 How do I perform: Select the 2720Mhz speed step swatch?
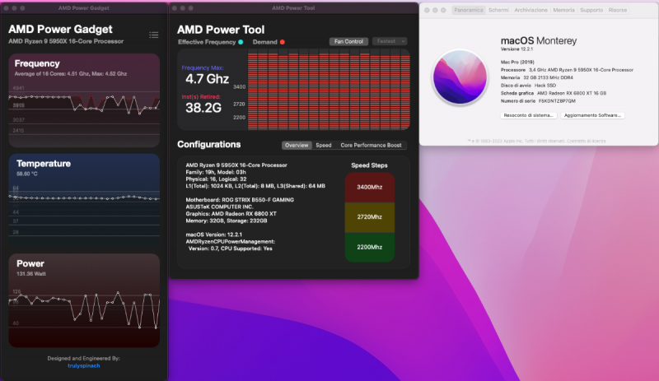(369, 217)
